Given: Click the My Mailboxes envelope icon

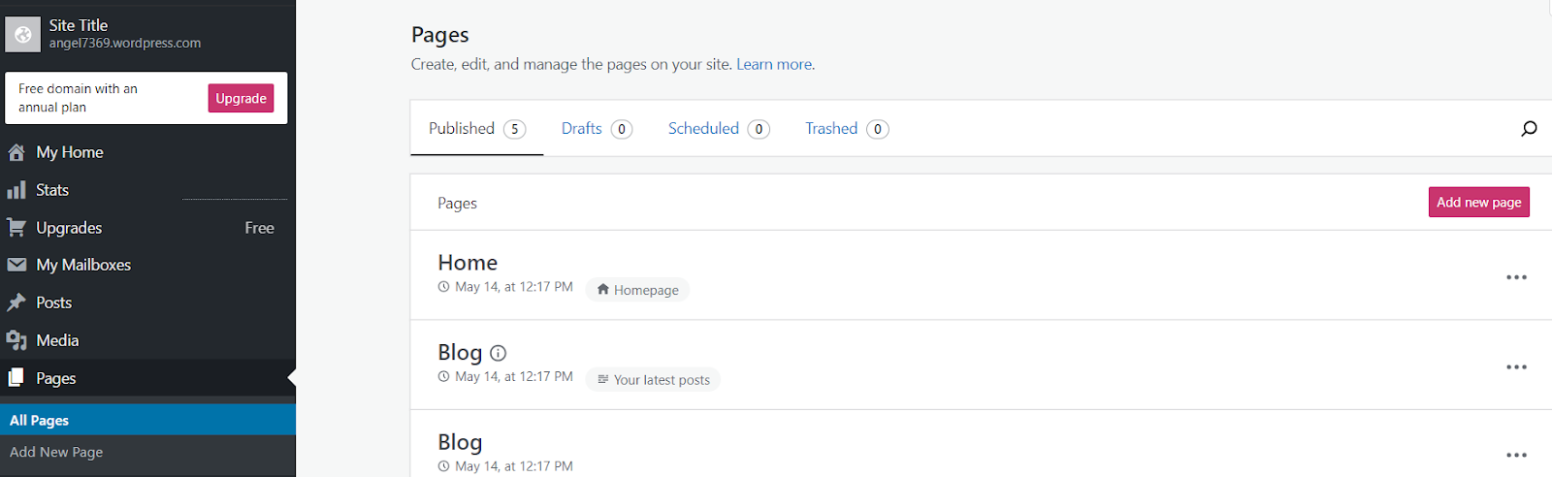Looking at the screenshot, I should [16, 265].
